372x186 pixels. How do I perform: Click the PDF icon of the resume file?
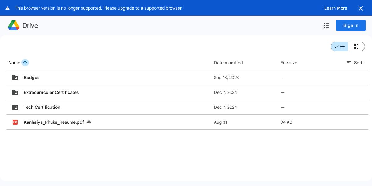(x=15, y=122)
